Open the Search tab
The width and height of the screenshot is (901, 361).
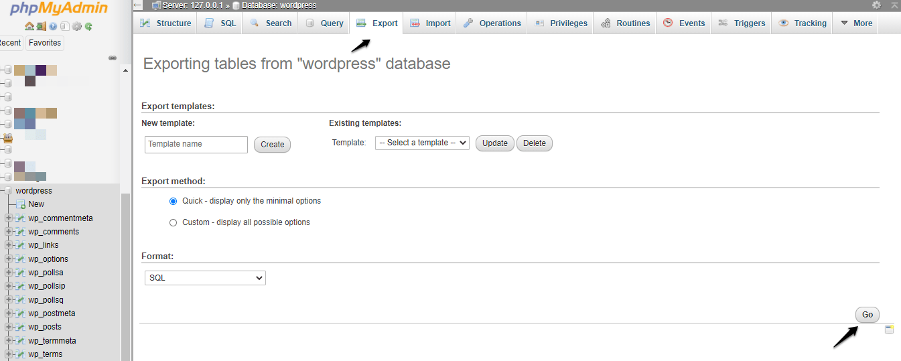(x=271, y=23)
